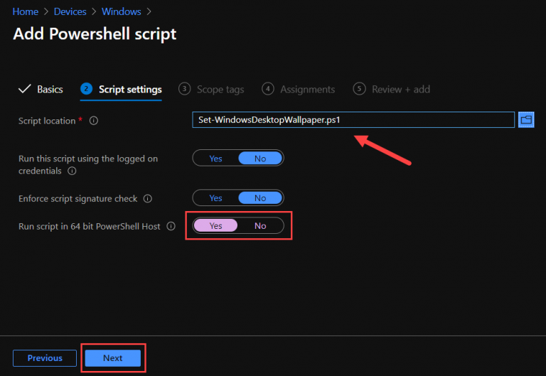The width and height of the screenshot is (546, 376).
Task: Click the Next button
Action: click(x=112, y=358)
